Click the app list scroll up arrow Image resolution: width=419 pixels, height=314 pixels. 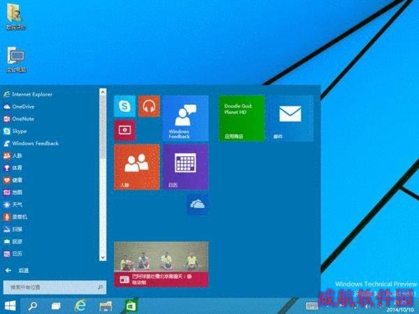point(103,91)
